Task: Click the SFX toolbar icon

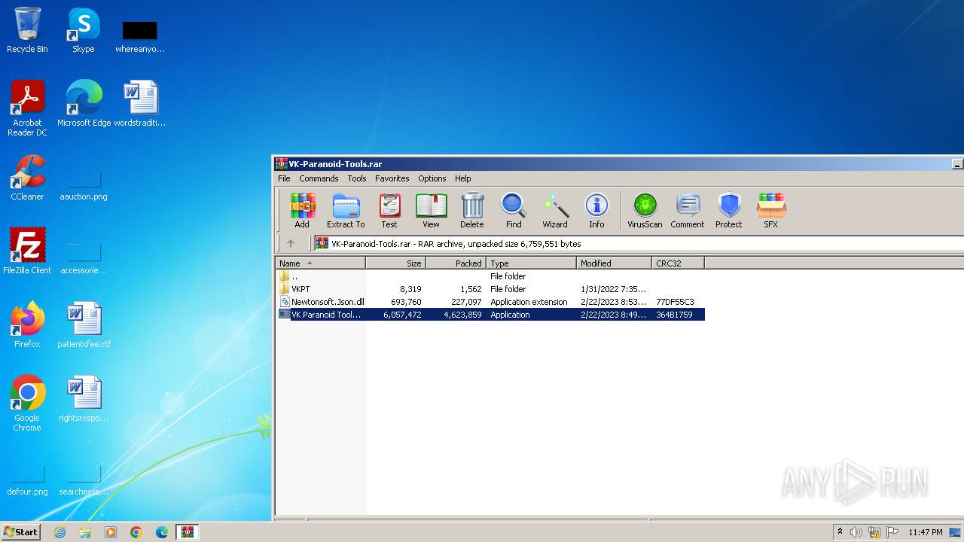Action: (771, 210)
